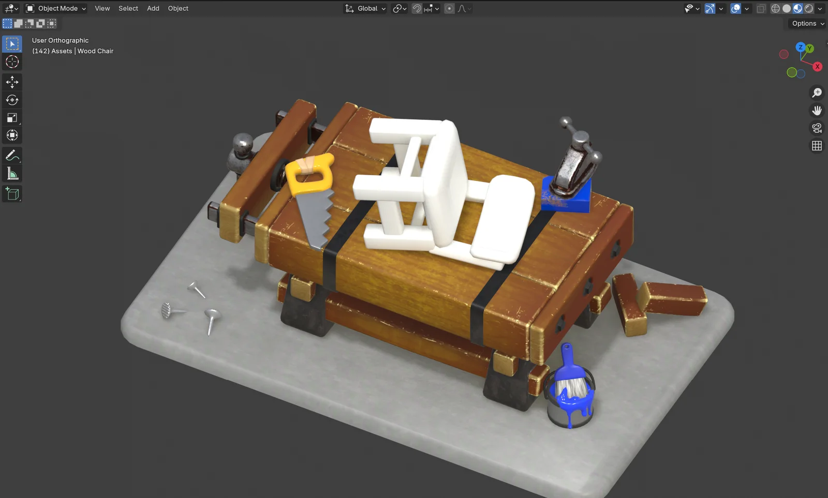Select the 3D Cursor tool

click(12, 62)
